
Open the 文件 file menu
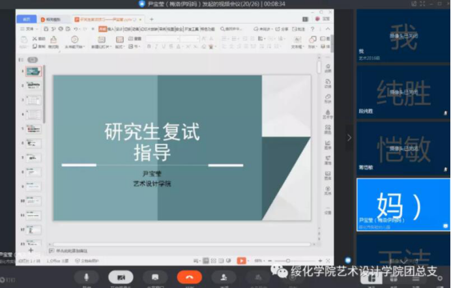click(28, 29)
